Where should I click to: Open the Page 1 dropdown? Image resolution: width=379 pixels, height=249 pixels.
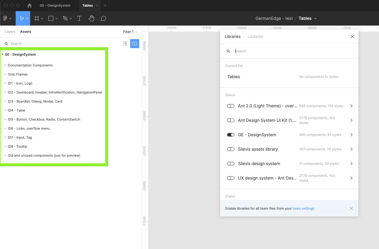(130, 32)
